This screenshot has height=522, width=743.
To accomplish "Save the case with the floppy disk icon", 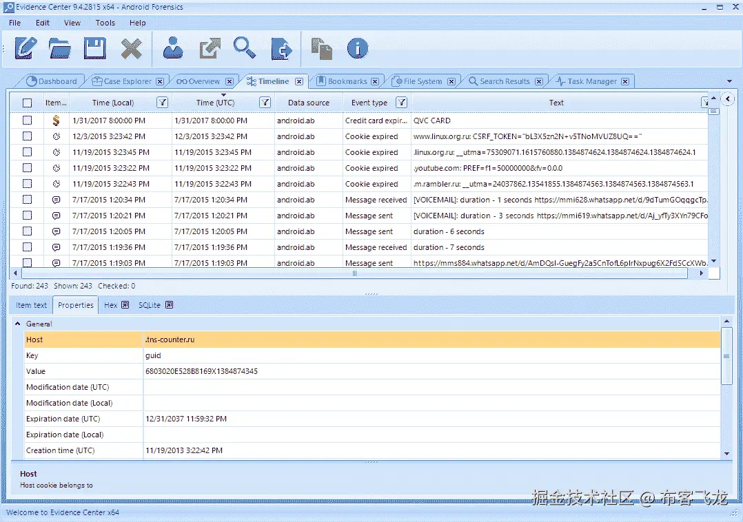I will pyautogui.click(x=94, y=48).
